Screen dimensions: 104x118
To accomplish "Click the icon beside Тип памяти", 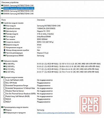I will click(4, 39).
